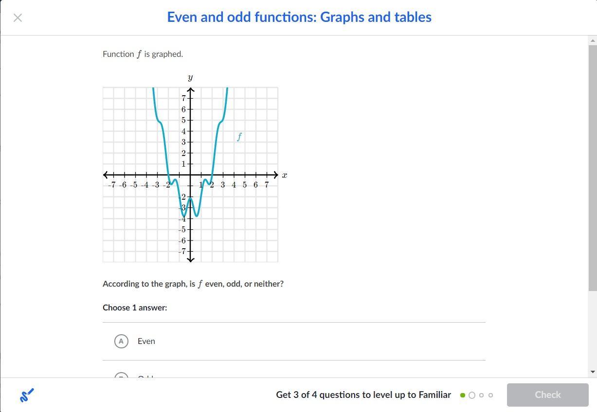Click the fourth and last progress dot
Viewport: 597px width, 412px height.
pos(490,395)
